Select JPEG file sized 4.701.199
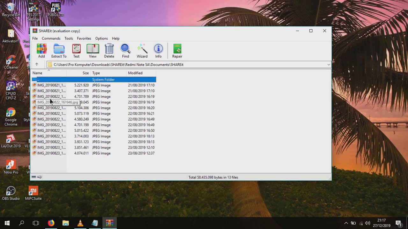Image resolution: width=408 pixels, height=229 pixels. click(x=94, y=125)
